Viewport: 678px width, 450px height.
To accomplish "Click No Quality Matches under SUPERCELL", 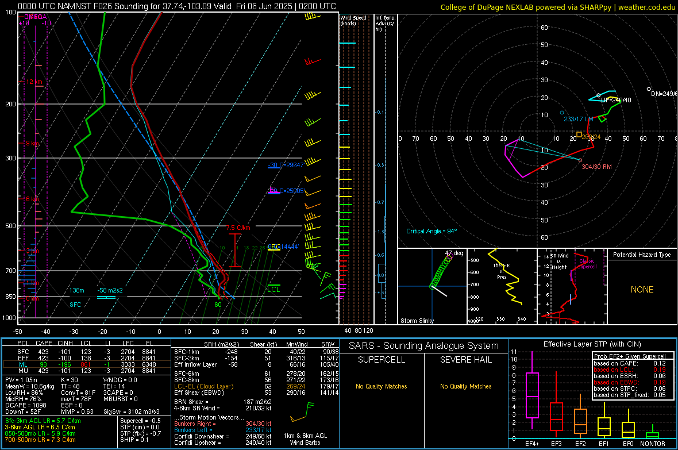I will [x=382, y=386].
